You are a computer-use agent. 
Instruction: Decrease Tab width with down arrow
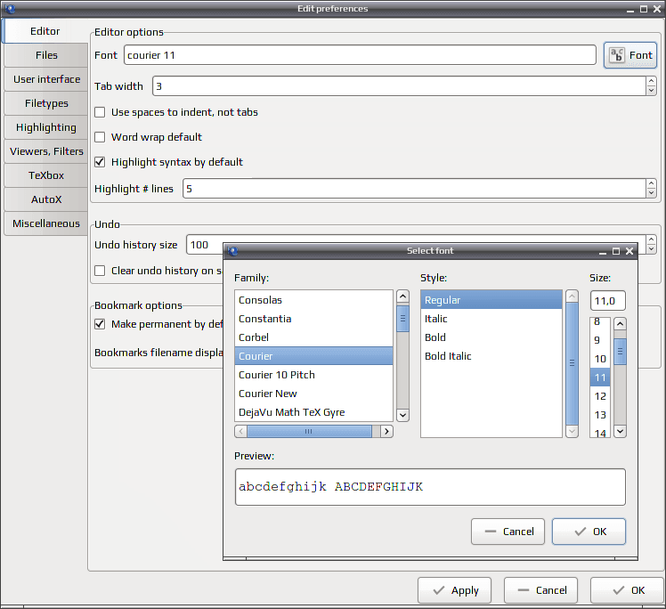point(651,91)
